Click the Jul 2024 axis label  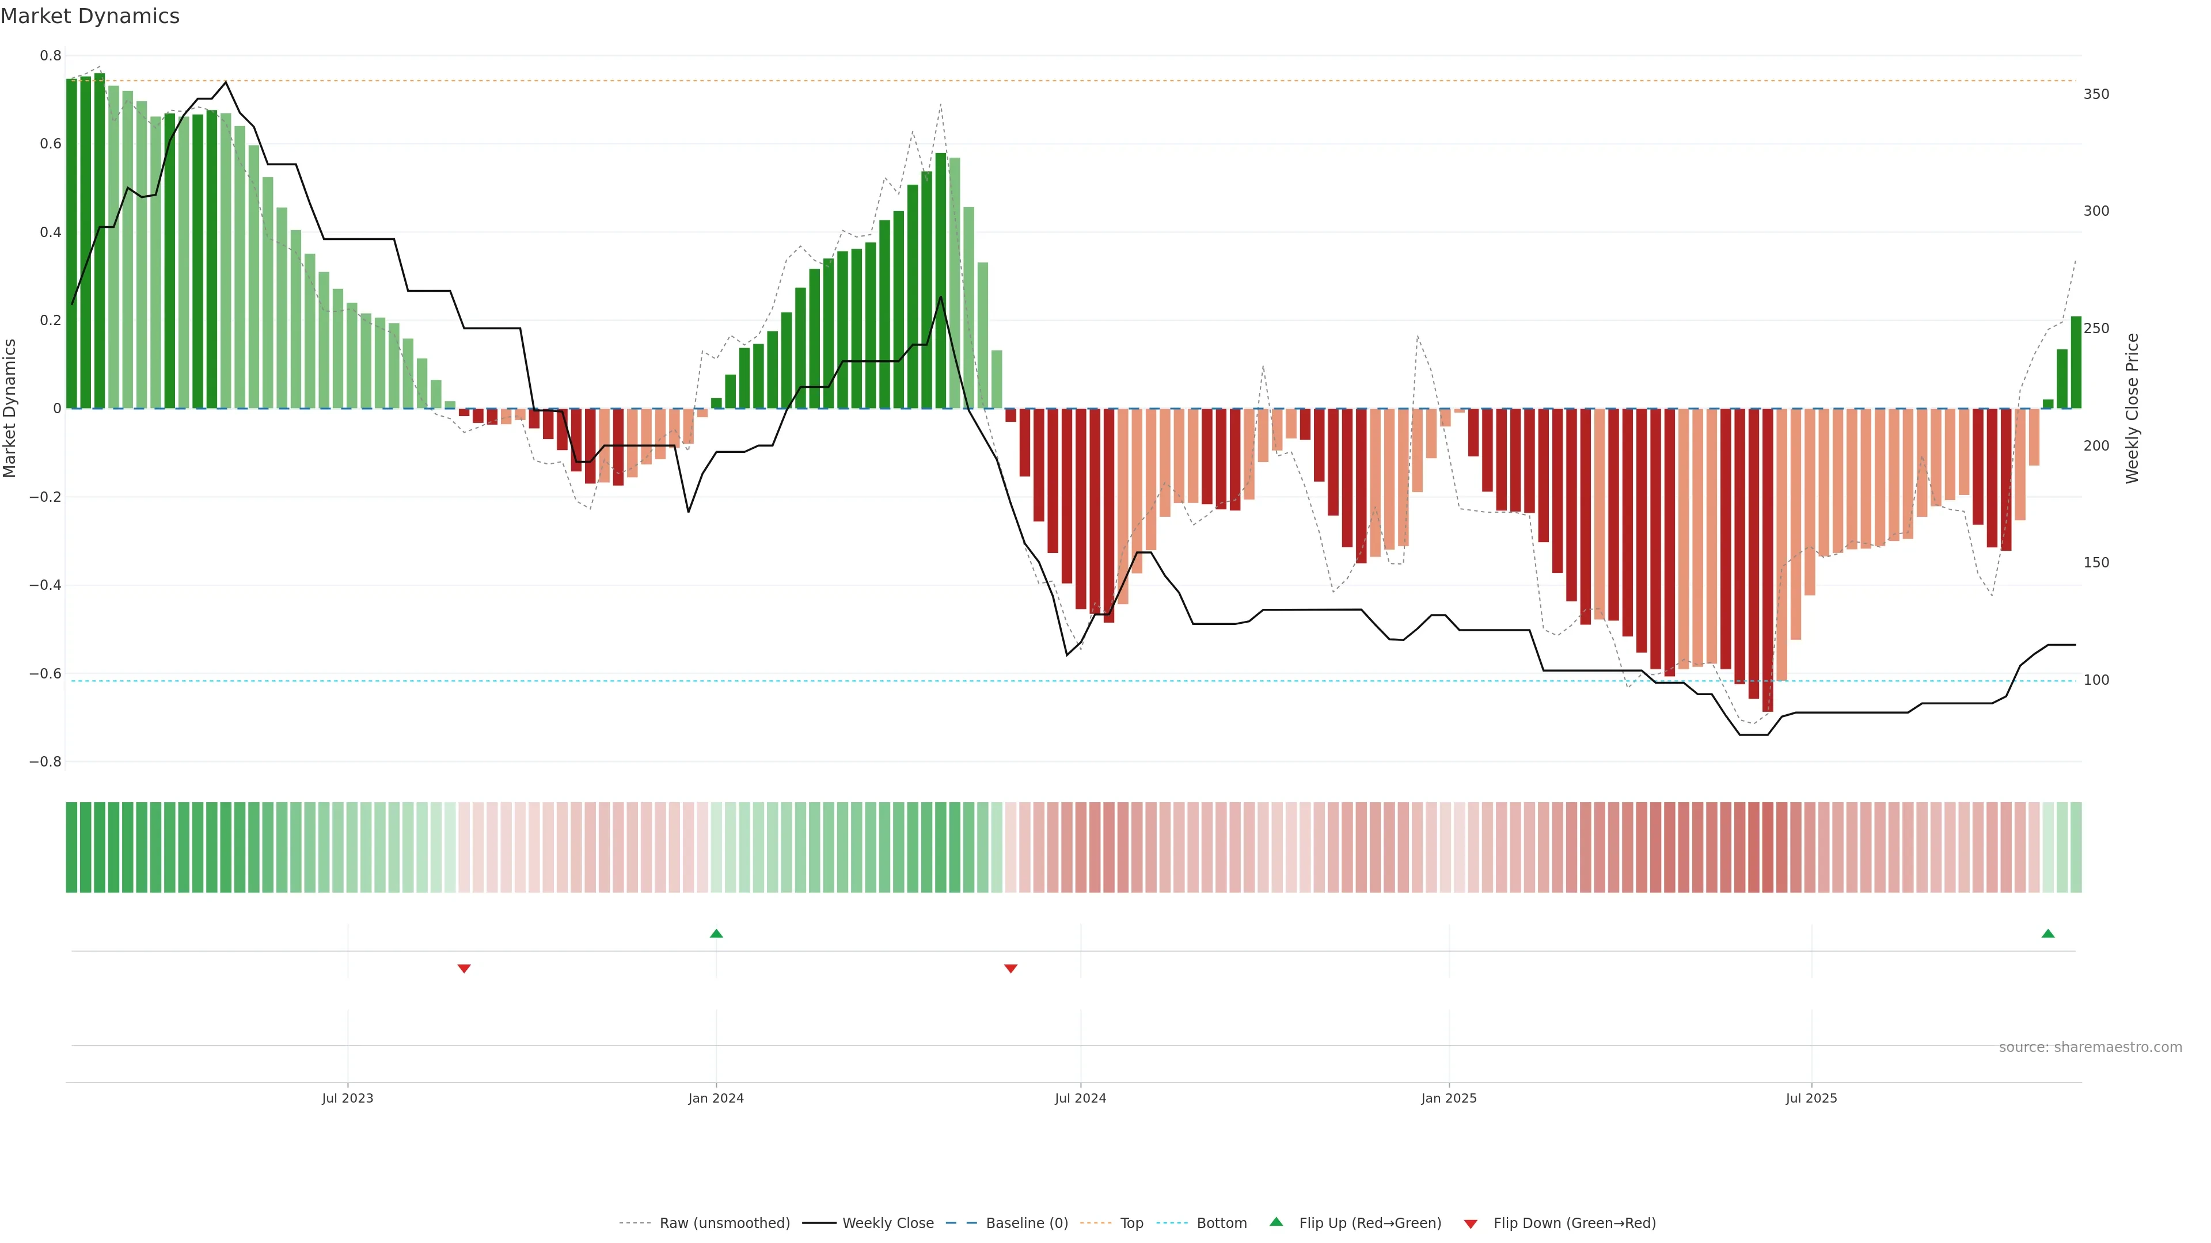pyautogui.click(x=1080, y=1098)
